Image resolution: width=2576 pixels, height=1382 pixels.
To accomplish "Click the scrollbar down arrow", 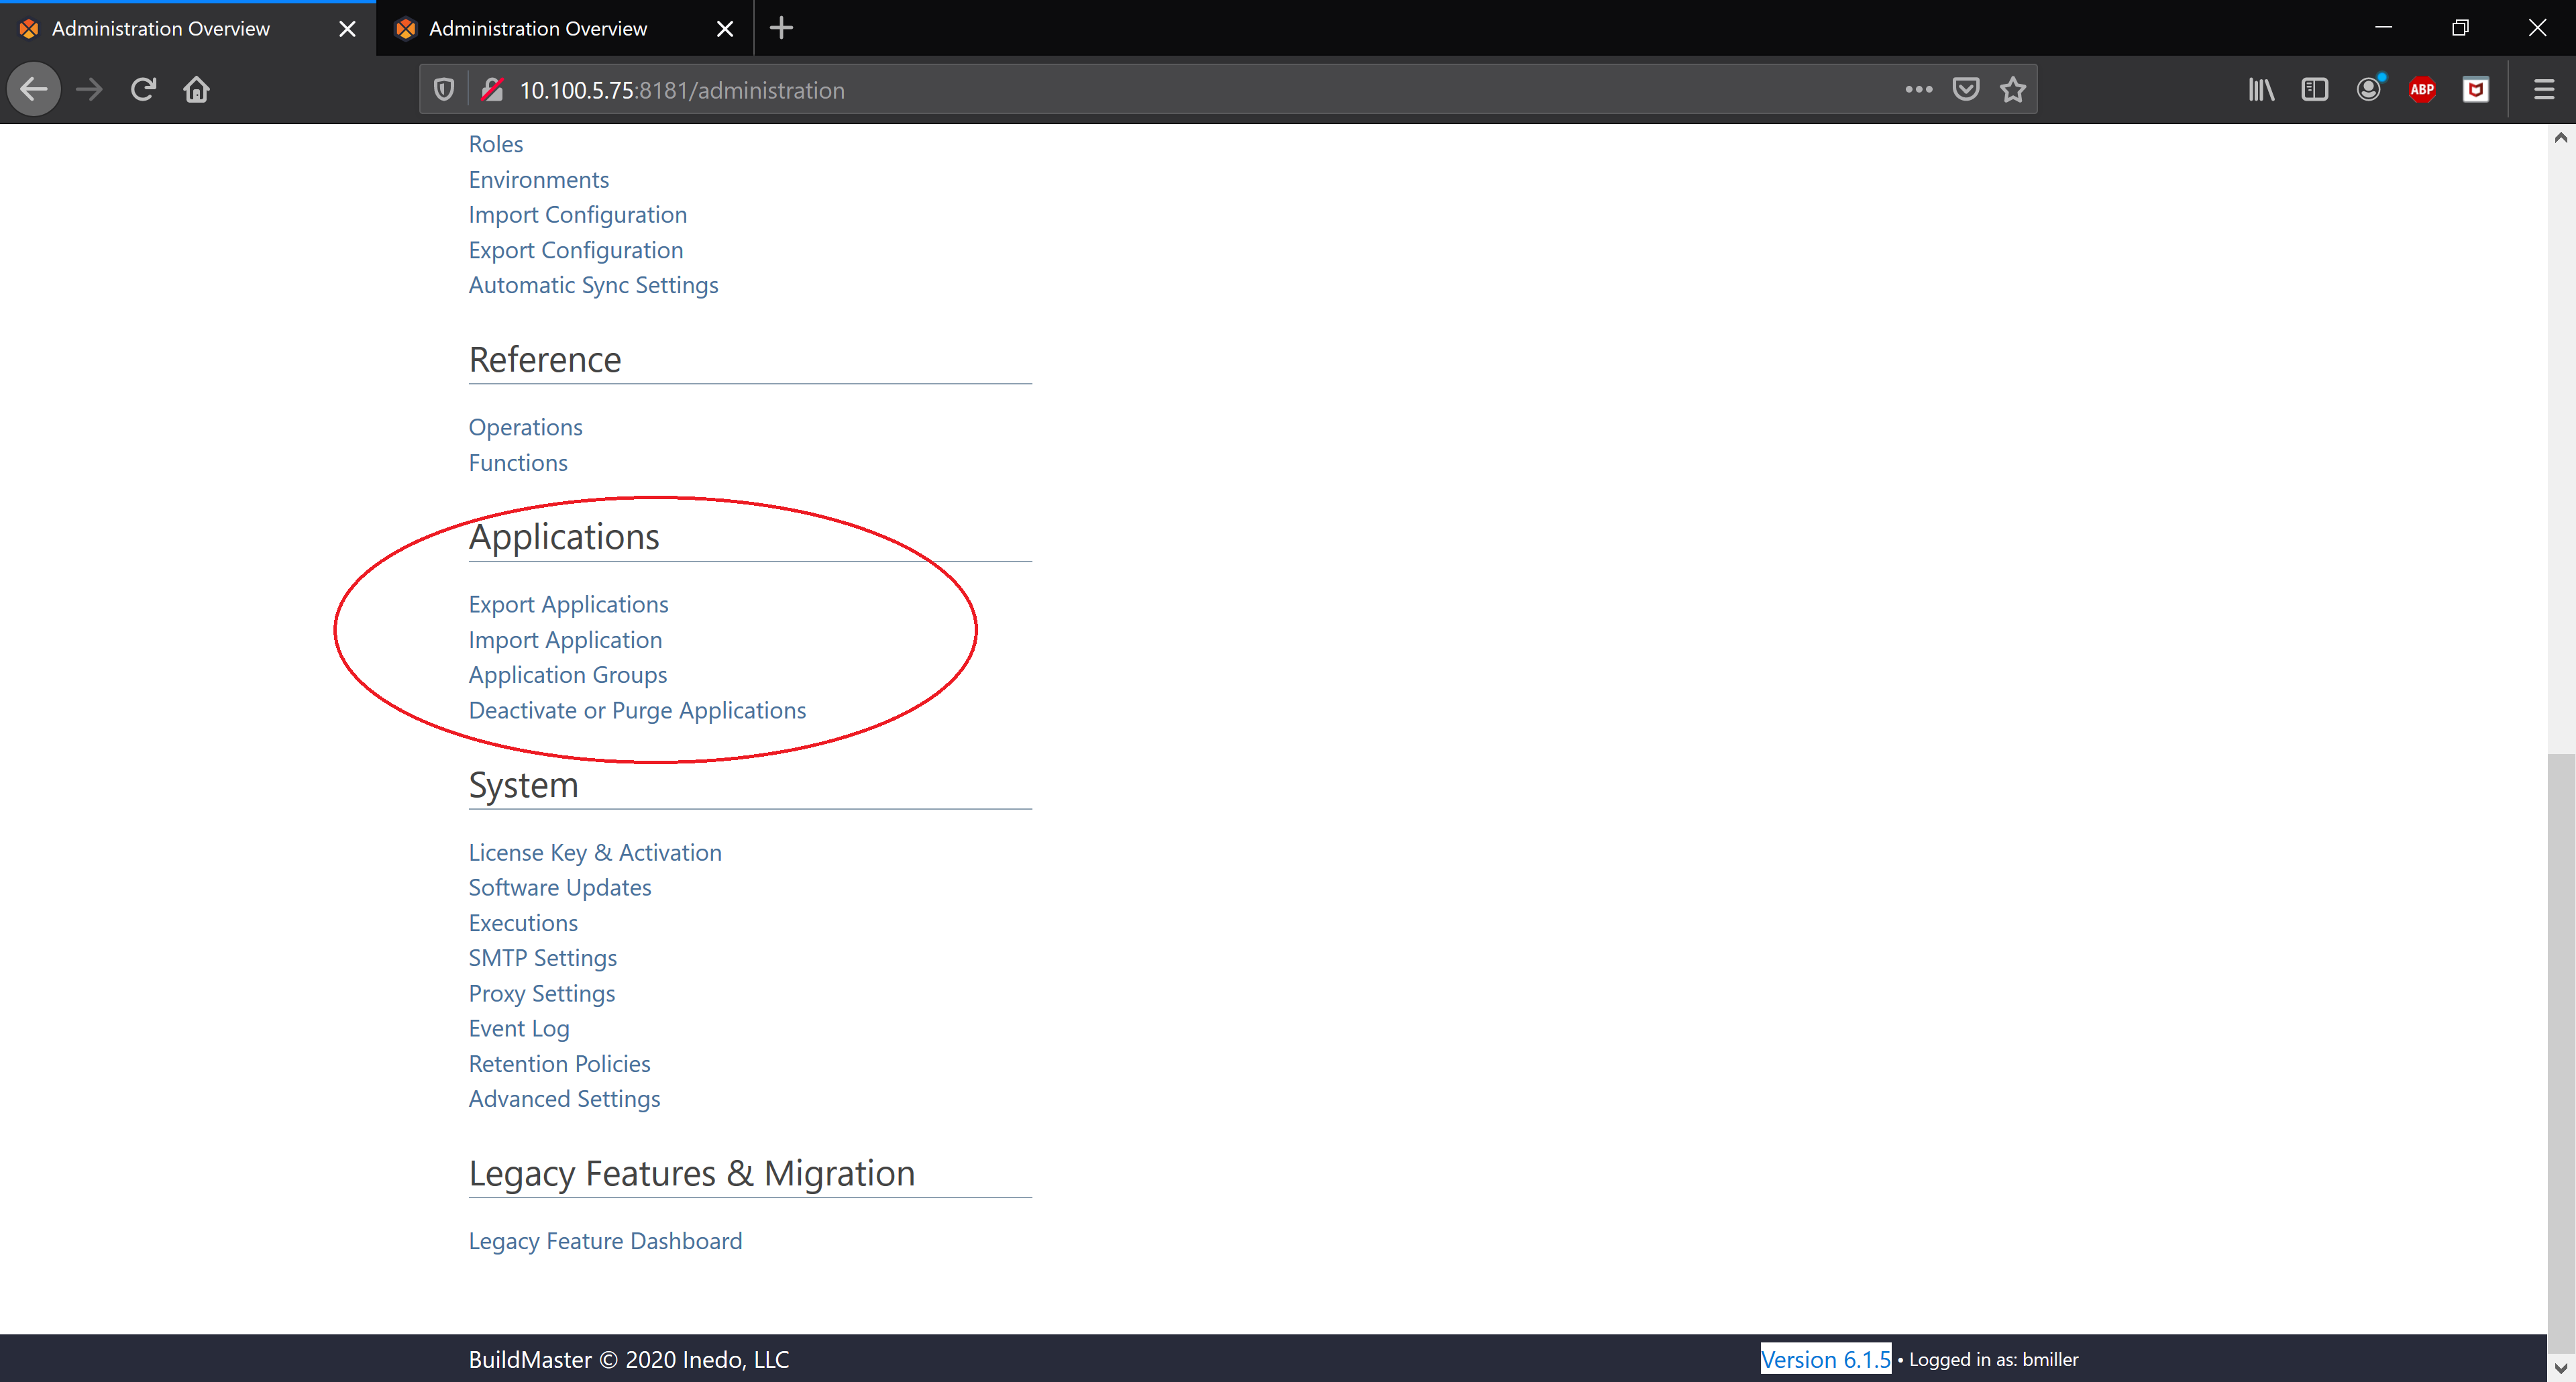I will [x=2560, y=1368].
